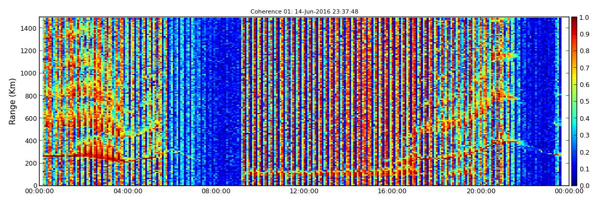The height and width of the screenshot is (212, 599).
Task: Click the 04:00:00 time axis label
Action: tap(129, 191)
